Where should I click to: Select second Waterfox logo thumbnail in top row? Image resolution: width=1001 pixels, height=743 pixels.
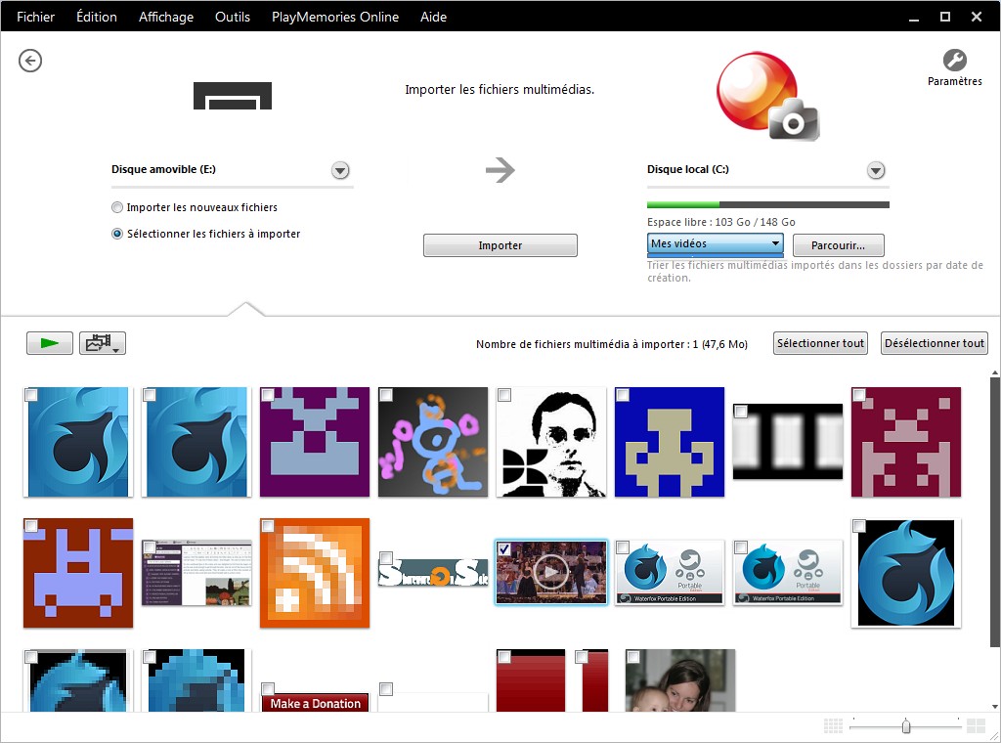click(196, 442)
